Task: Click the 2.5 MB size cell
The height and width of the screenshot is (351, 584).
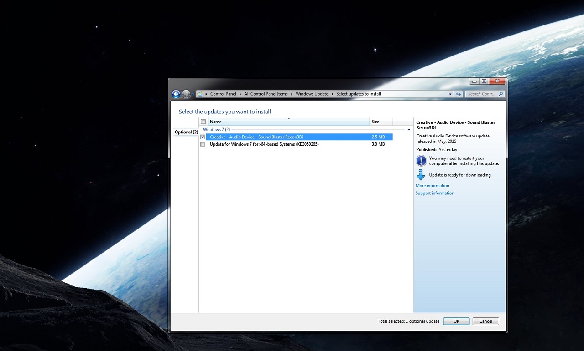Action: point(378,137)
